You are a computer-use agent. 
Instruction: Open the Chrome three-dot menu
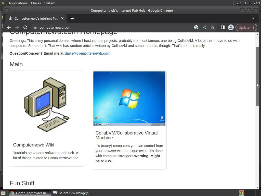click(x=254, y=27)
